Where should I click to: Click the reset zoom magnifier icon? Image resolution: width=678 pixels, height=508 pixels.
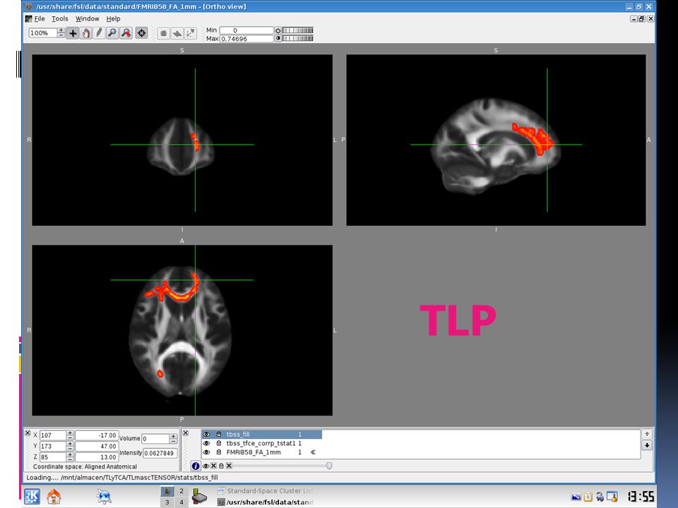(x=126, y=33)
